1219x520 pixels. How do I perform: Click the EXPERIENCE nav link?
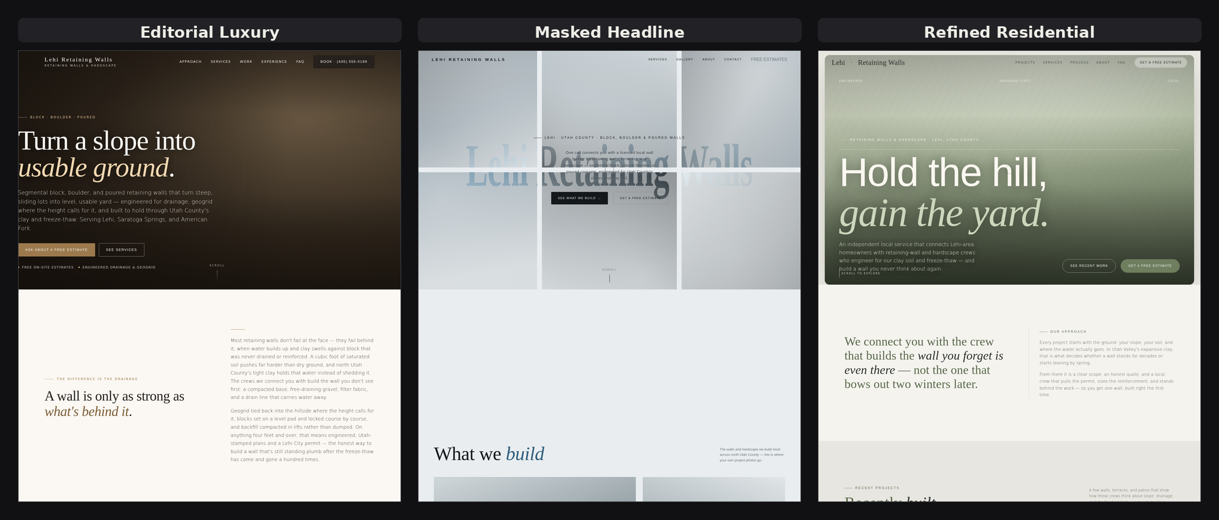274,62
